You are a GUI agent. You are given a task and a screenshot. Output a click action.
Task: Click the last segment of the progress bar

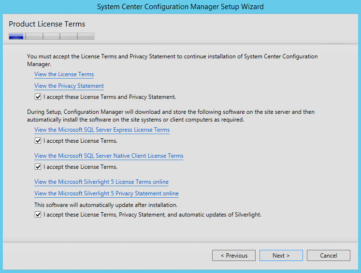click(86, 36)
